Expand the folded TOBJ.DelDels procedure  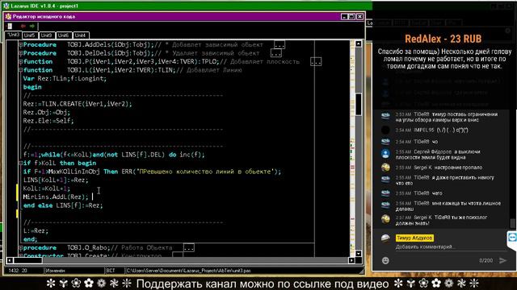tap(21, 53)
